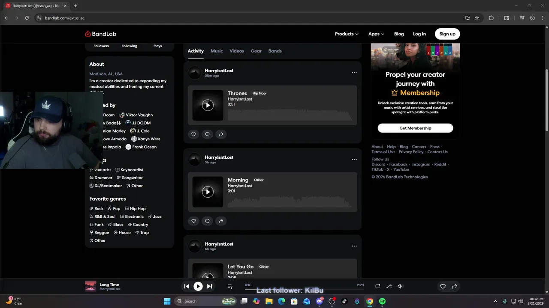Click the Log in link

[x=419, y=34]
